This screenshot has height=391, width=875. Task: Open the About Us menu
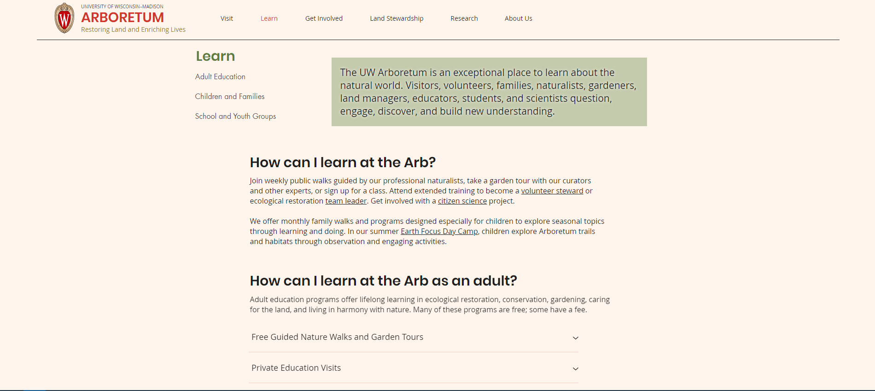coord(519,18)
